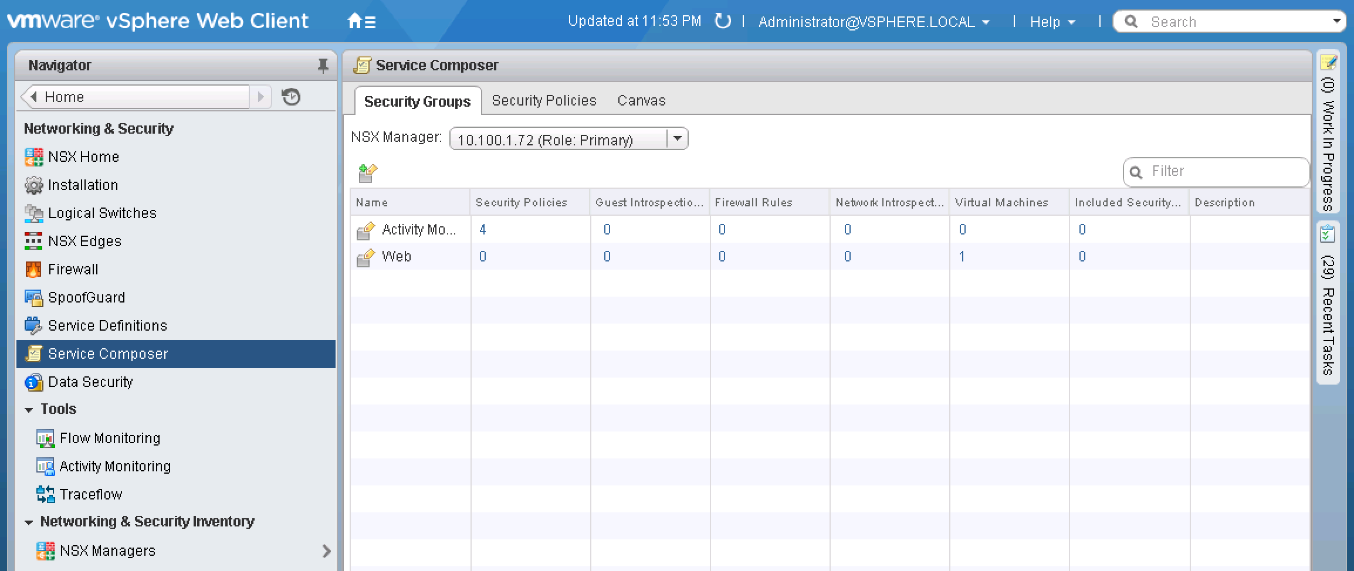Open Flow Monitoring tool
The width and height of the screenshot is (1354, 571).
click(x=110, y=438)
